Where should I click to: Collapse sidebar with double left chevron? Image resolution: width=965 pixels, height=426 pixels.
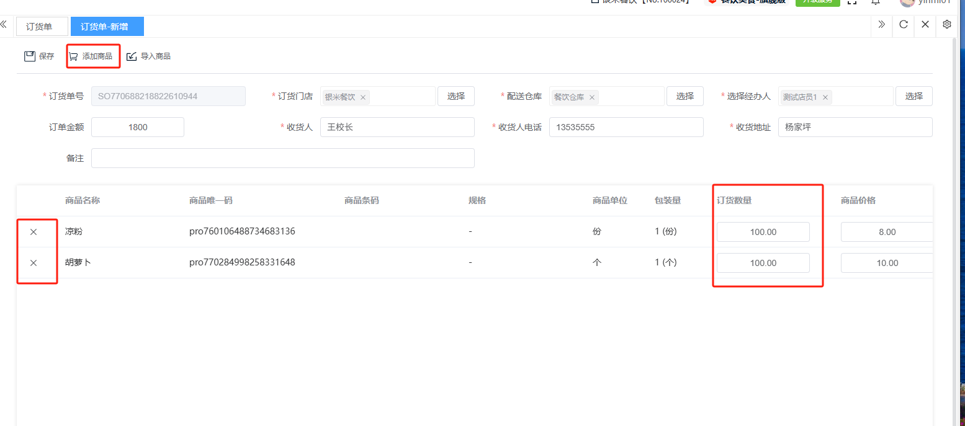point(4,25)
